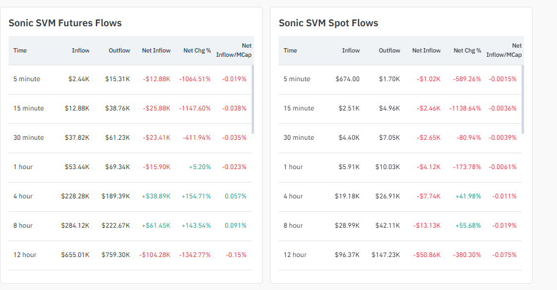Viewport: 557px width, 290px height.
Task: Click futures outflow value $15.31K
Action: [117, 79]
